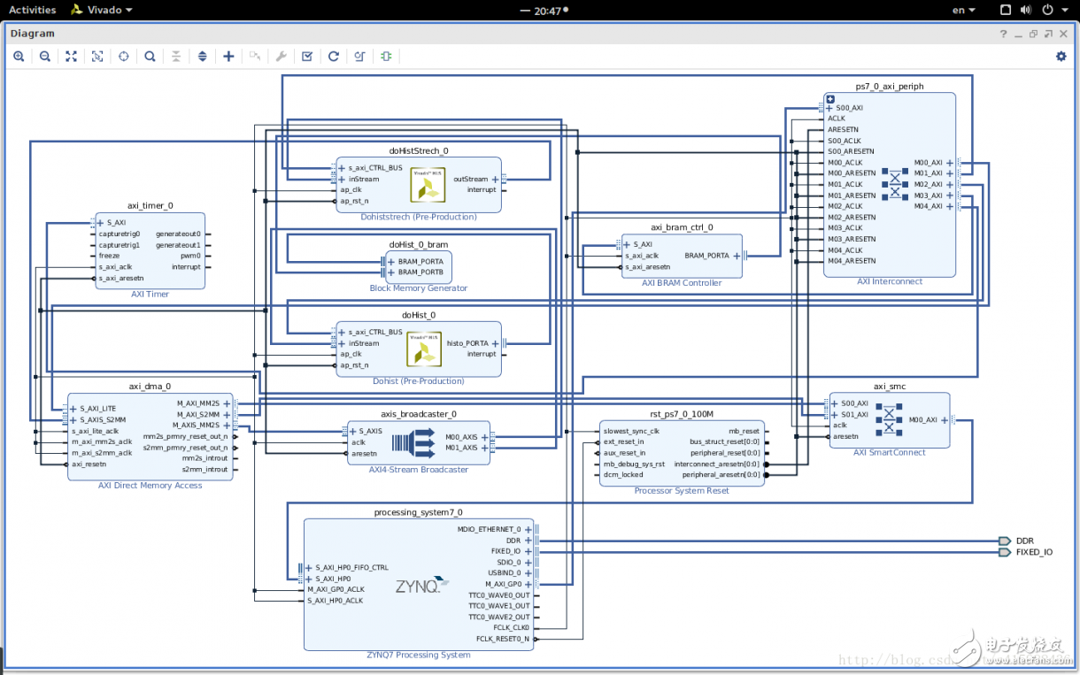
Task: Expand s_axi_CTRL_BUS on doHistStrech_0
Action: click(342, 168)
